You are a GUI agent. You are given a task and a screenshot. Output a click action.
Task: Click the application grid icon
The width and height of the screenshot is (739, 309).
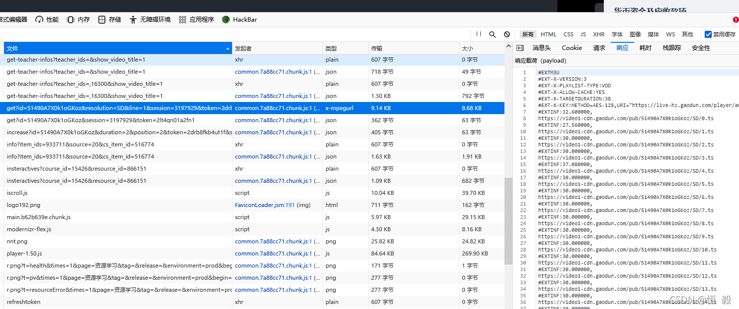pyautogui.click(x=182, y=20)
